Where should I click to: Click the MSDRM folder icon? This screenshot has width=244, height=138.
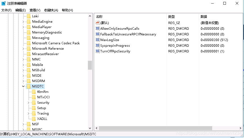tap(29, 81)
